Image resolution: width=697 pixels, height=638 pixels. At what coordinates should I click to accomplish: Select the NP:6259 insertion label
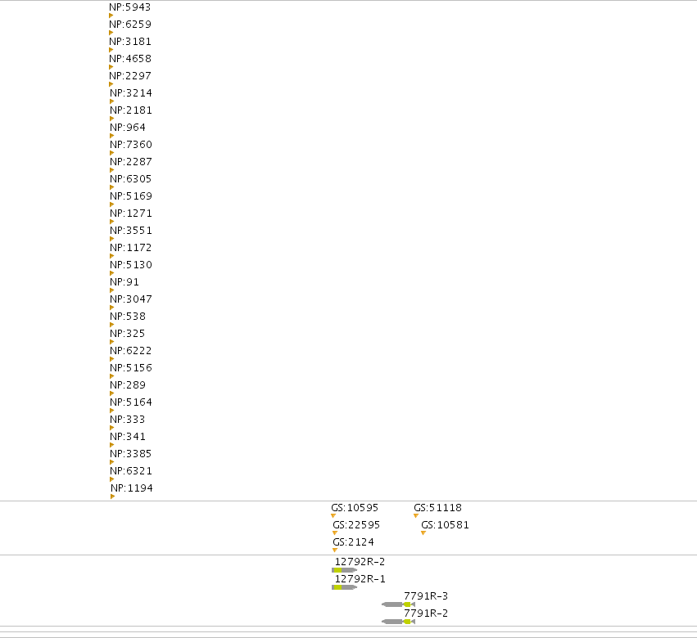point(129,25)
